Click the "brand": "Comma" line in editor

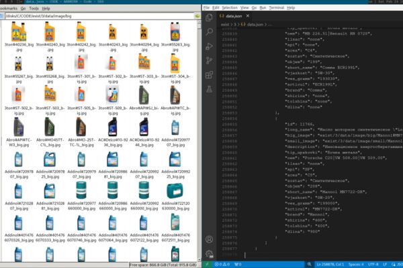coord(306,90)
